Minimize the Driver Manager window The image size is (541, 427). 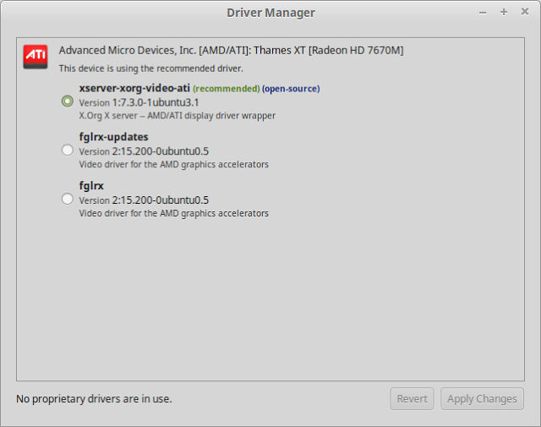483,12
